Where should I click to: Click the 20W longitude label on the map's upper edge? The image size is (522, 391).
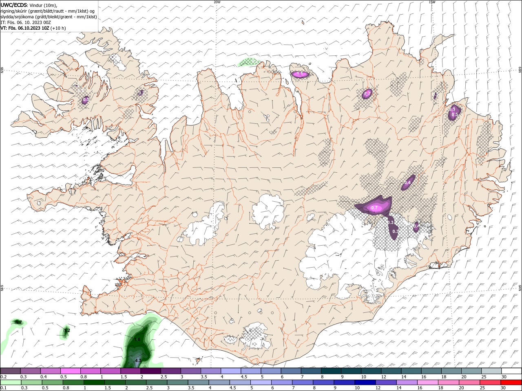217,2
